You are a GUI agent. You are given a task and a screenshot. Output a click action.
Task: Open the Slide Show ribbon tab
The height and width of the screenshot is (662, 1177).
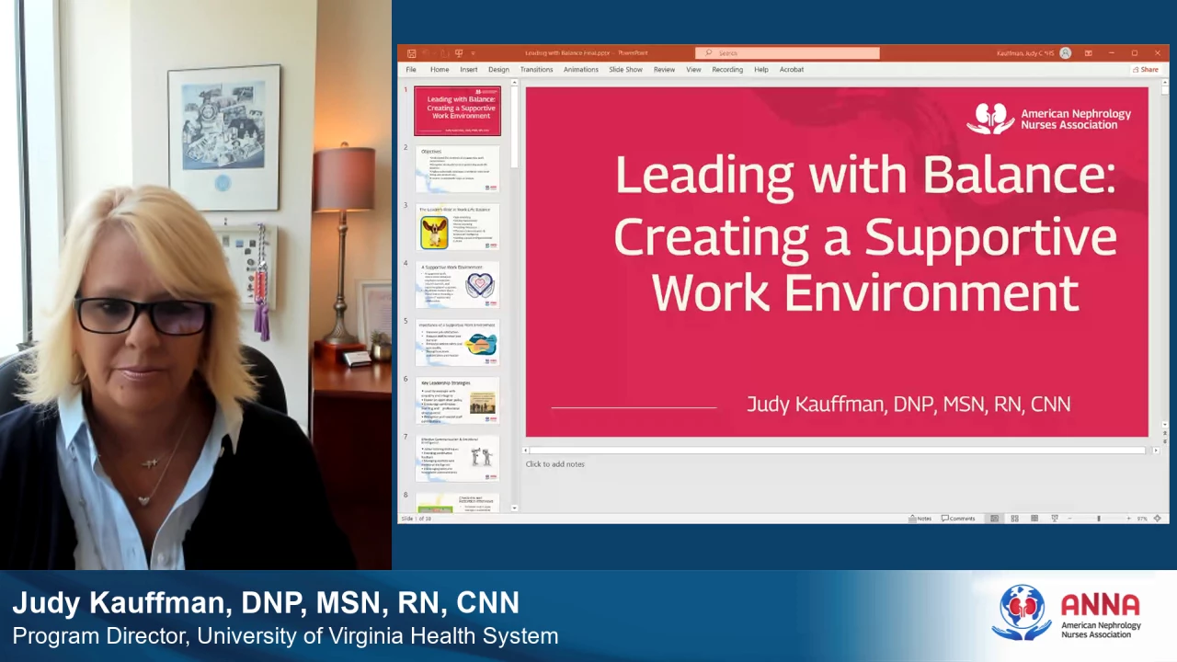[x=625, y=70]
